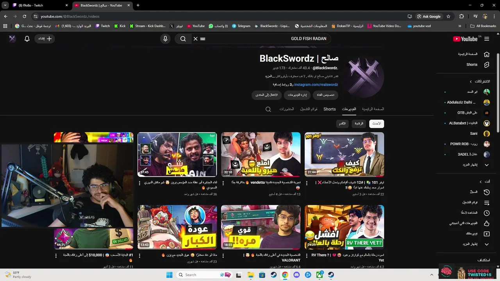Switch to the Playlists tab (قوائم التشغيل)
Viewport: 500px width, 281px height.
309,109
